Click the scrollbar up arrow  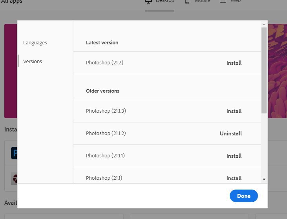coord(264,24)
